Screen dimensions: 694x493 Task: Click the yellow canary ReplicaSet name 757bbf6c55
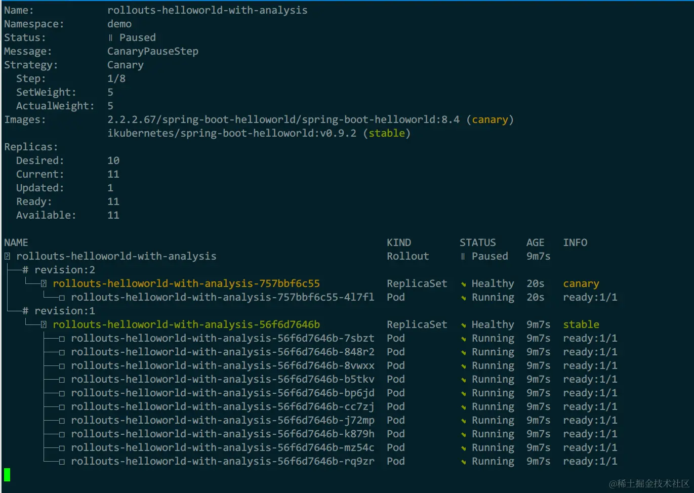tap(186, 283)
